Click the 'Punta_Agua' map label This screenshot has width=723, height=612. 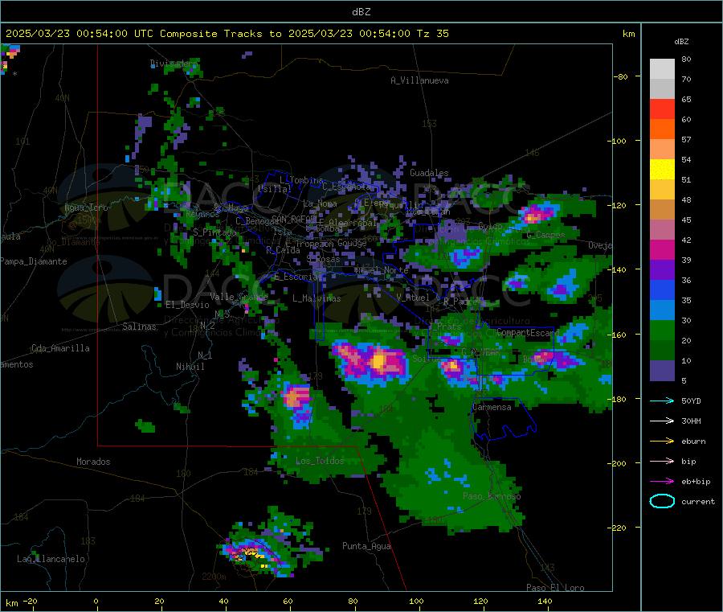pos(366,547)
